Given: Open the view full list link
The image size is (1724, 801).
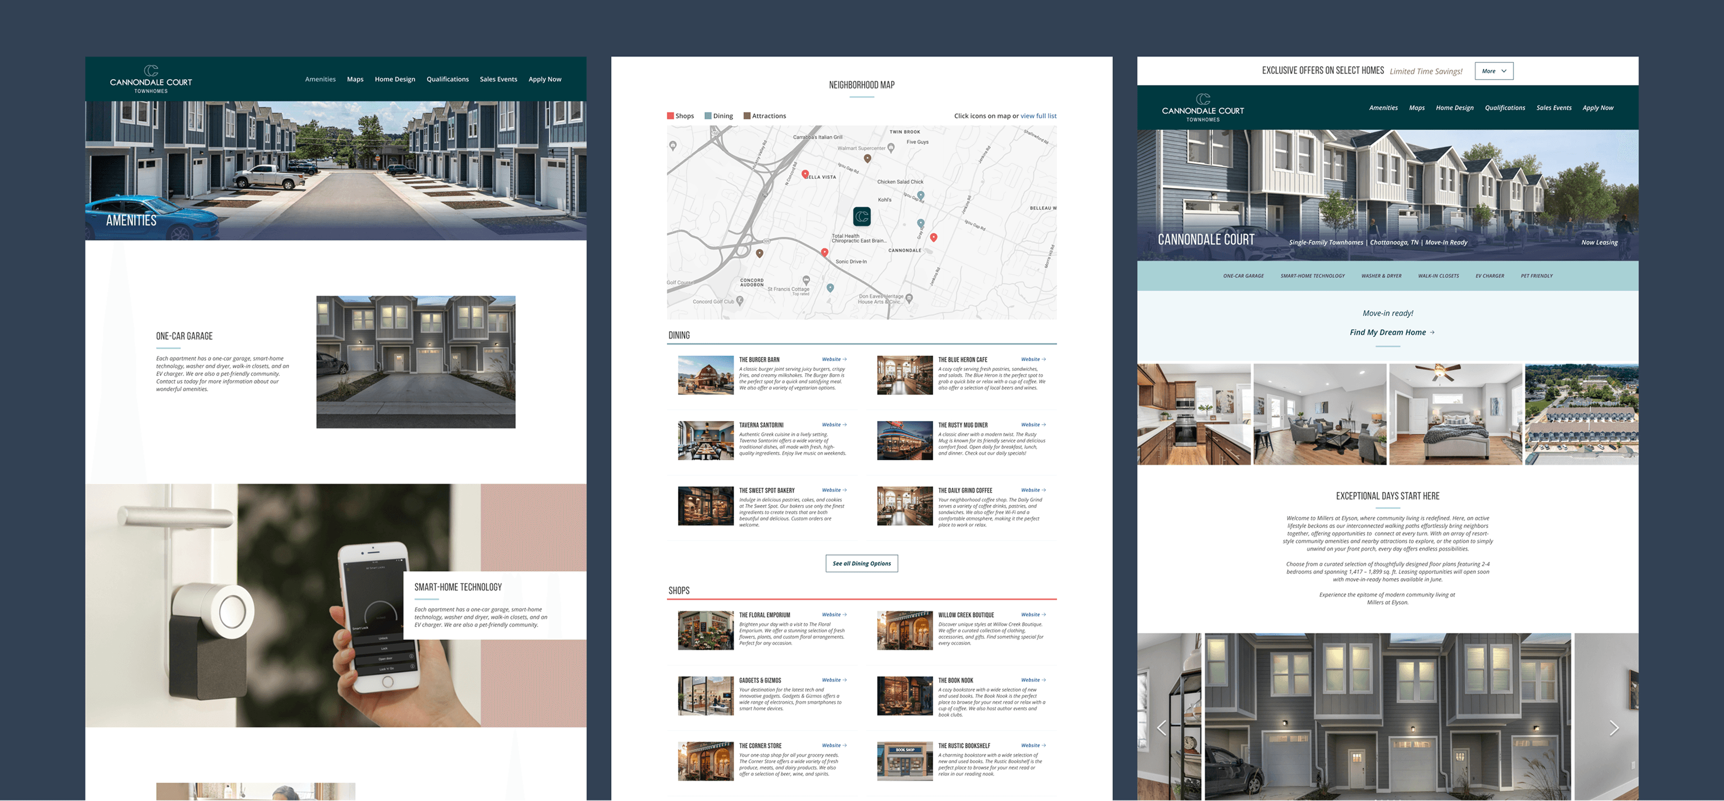Looking at the screenshot, I should (x=1038, y=116).
